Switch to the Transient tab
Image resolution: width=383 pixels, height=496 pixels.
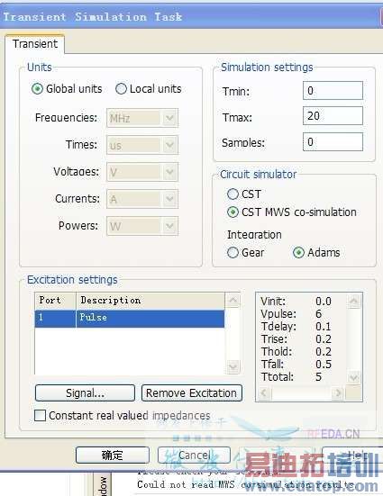click(x=35, y=43)
